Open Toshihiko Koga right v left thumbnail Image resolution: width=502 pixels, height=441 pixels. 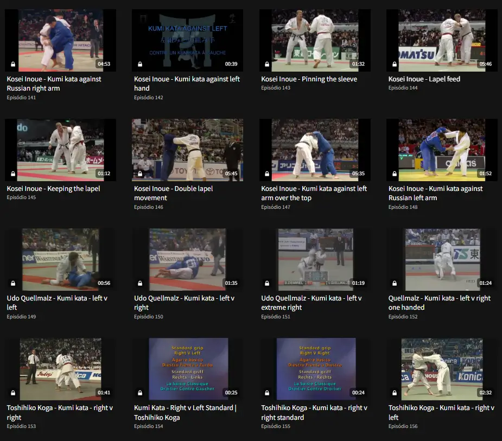pos(442,369)
